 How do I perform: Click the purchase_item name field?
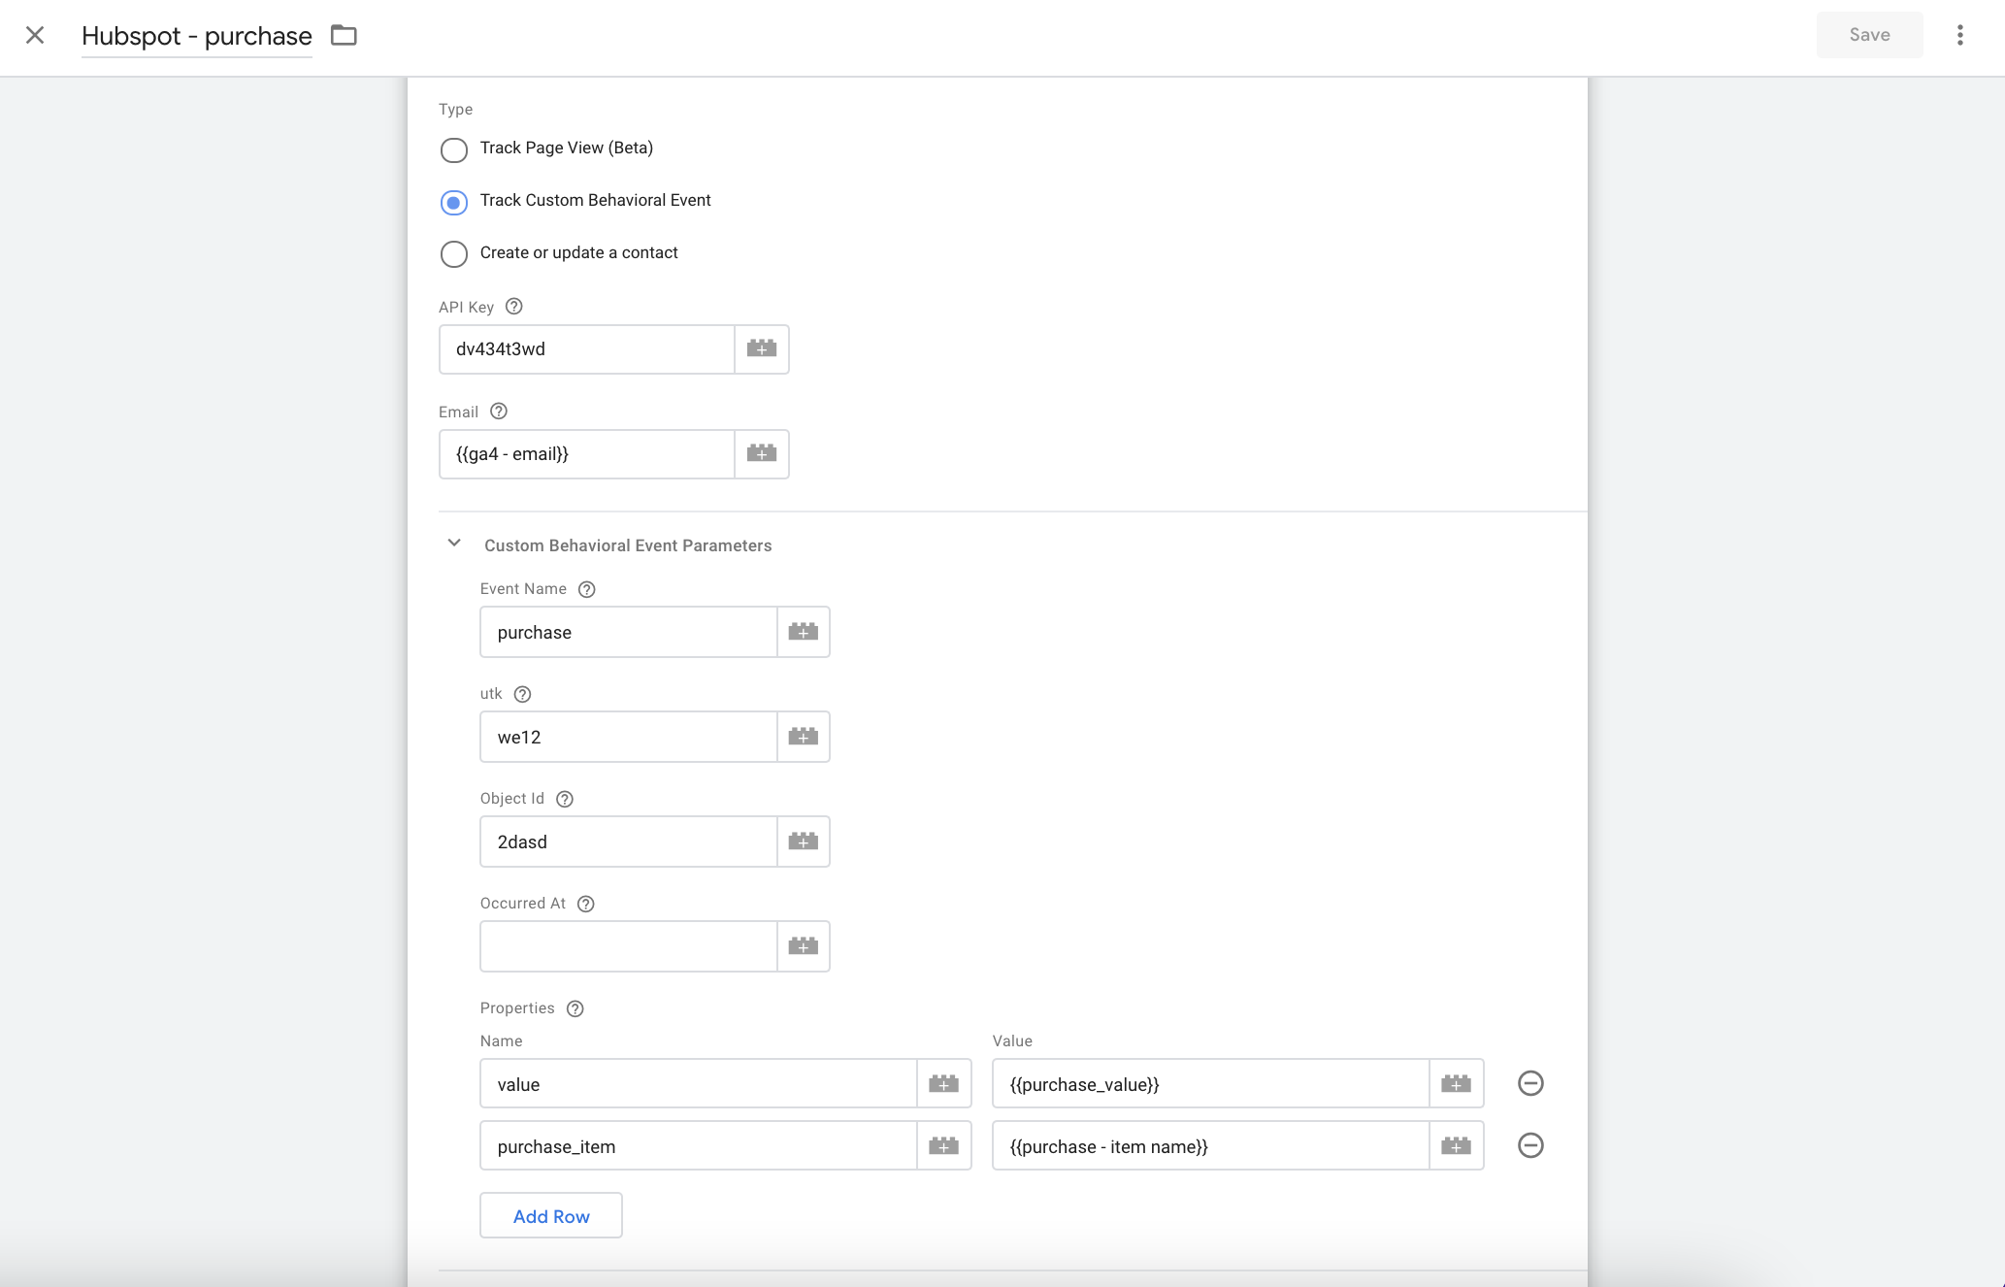pyautogui.click(x=699, y=1146)
